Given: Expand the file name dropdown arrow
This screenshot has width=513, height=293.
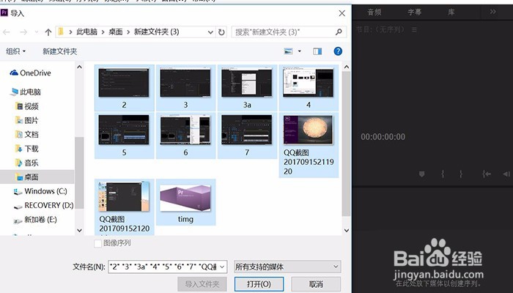Looking at the screenshot, I should click(223, 267).
